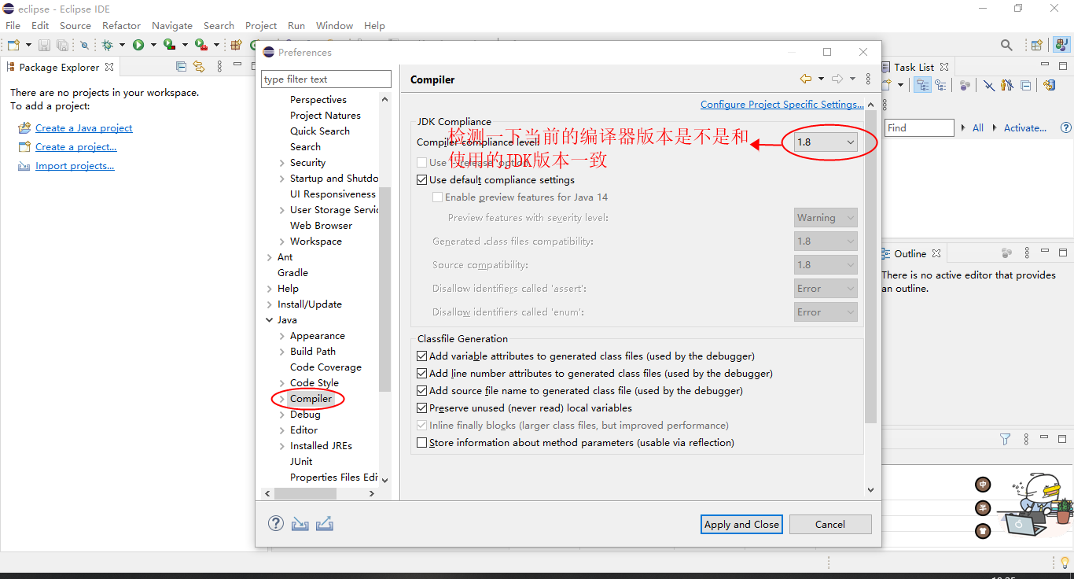Select the Outline view tab
Screen dimensions: 1074x579
click(910, 253)
